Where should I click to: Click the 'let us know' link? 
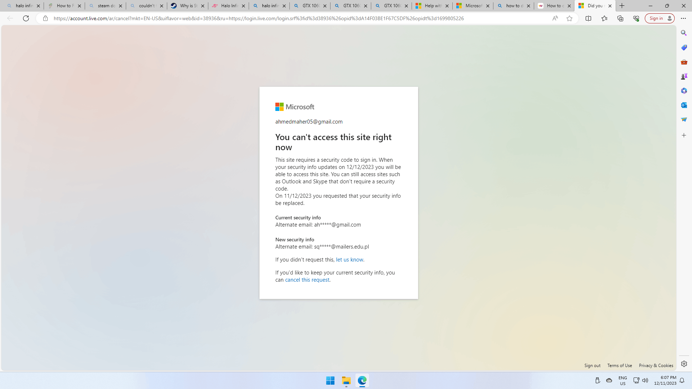coord(349,259)
